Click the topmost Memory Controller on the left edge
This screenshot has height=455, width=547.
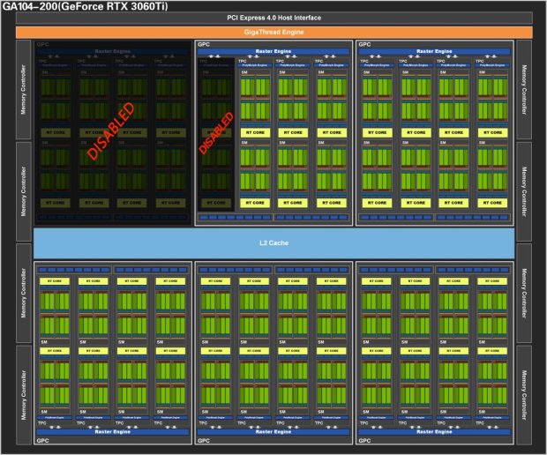tap(23, 90)
